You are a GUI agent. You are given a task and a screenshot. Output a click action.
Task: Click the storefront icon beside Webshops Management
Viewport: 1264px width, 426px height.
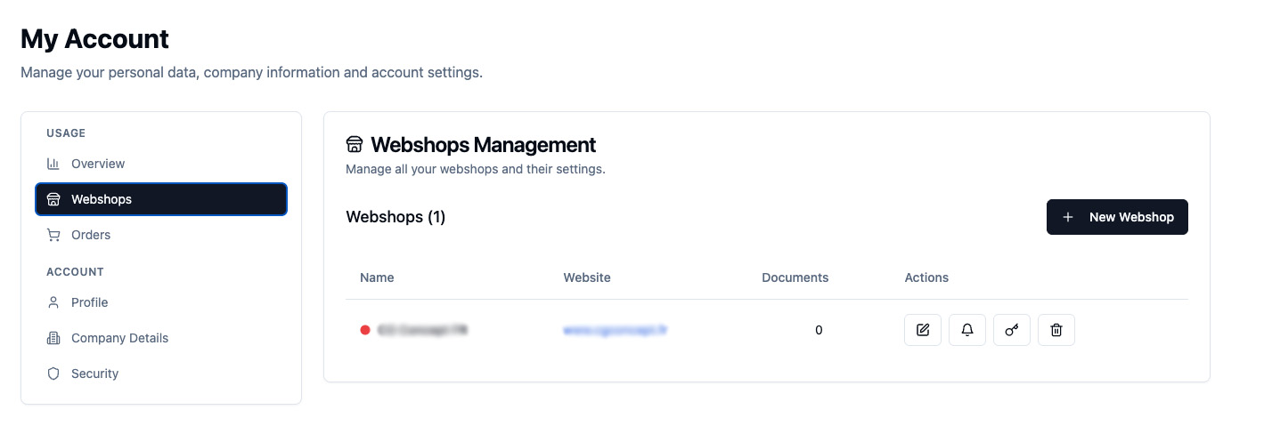click(x=355, y=144)
